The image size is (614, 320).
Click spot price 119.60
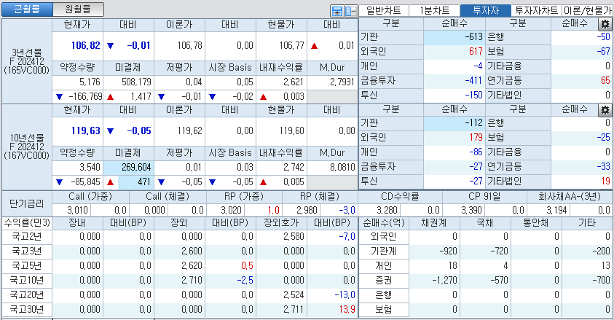(x=291, y=130)
